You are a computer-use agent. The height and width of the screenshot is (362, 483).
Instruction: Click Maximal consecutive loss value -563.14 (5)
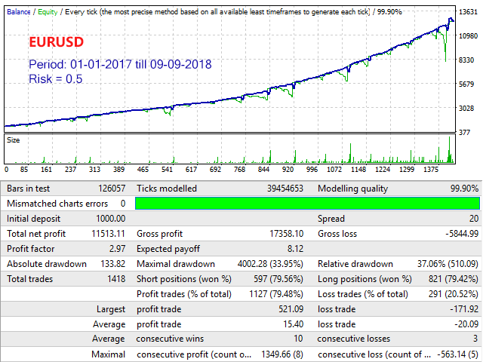[458, 354]
